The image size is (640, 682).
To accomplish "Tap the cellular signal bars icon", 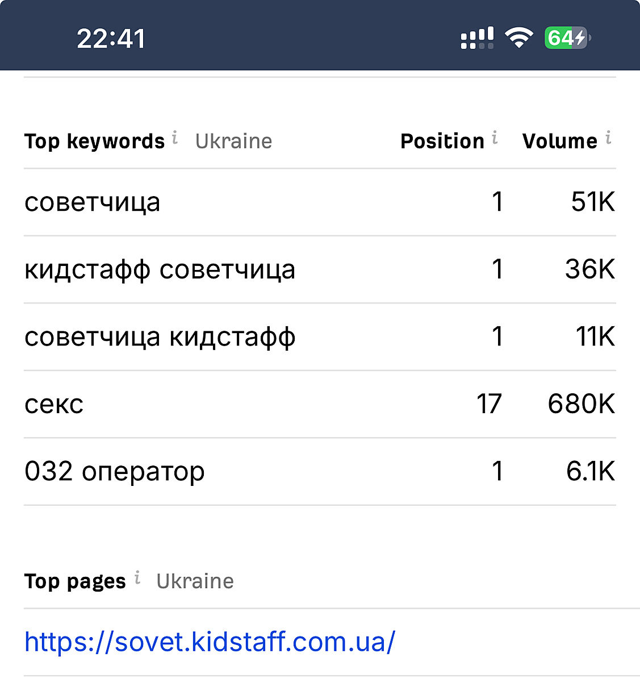I will 477,38.
